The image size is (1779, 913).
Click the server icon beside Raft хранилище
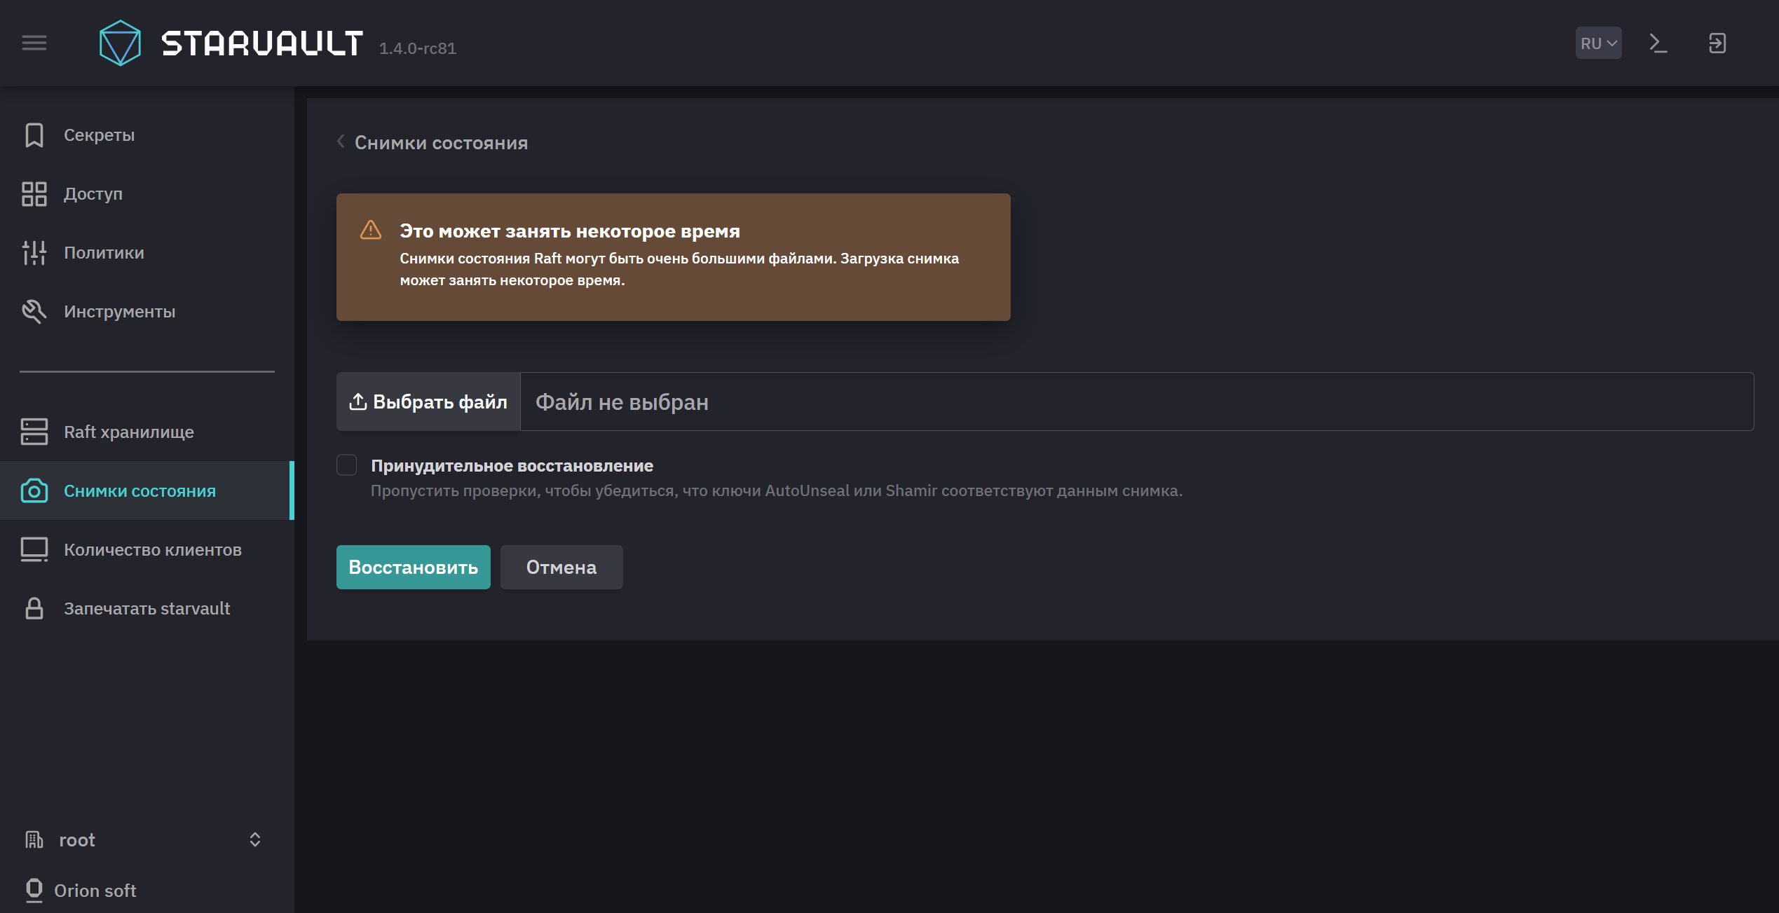tap(34, 432)
